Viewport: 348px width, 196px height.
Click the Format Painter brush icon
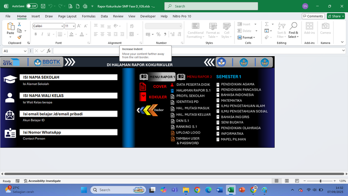[20, 37]
